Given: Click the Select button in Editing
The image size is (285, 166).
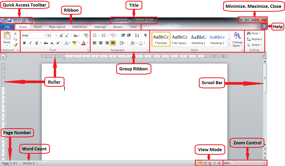Looking at the screenshot, I should point(254,45).
